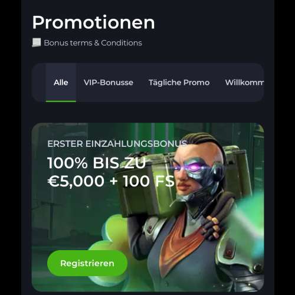Click the cyborg character's glowing purple visor
295x295 pixels.
[194, 168]
